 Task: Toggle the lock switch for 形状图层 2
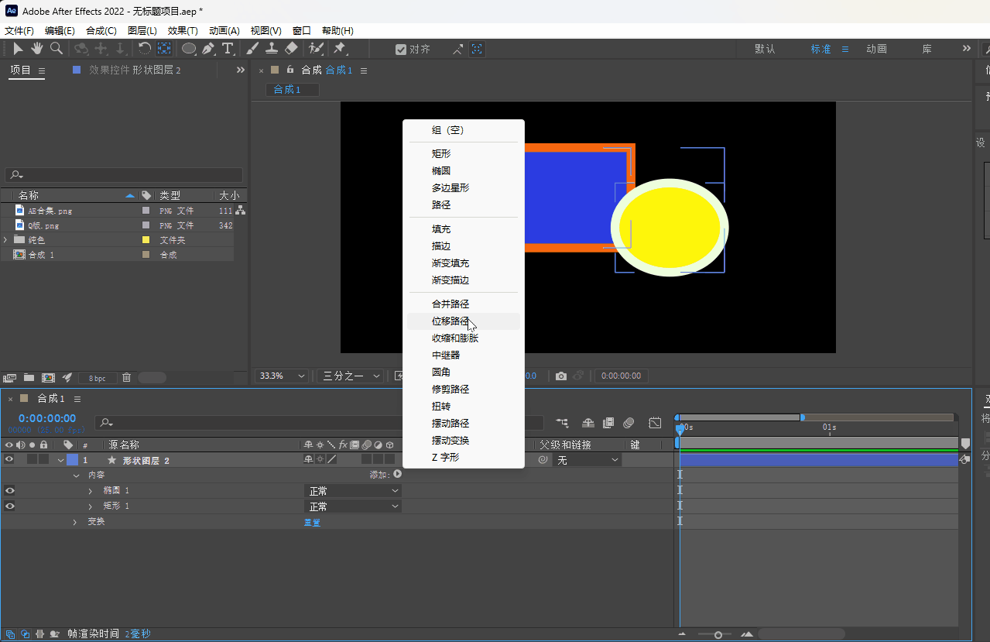43,459
